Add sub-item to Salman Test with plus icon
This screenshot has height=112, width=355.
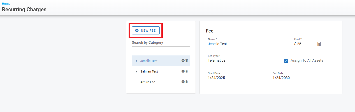[x=183, y=71]
